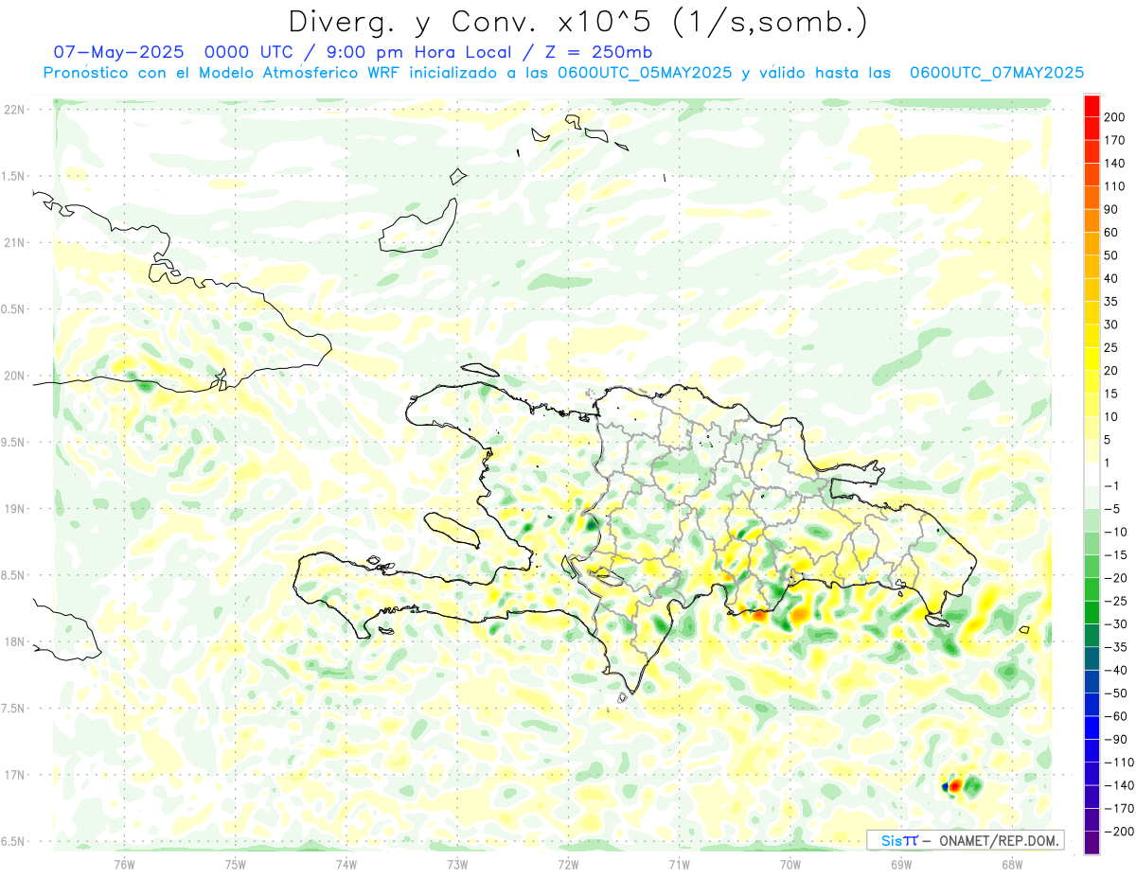The height and width of the screenshot is (877, 1136).
Task: Click the "-90" color bar label
Action: (1115, 739)
